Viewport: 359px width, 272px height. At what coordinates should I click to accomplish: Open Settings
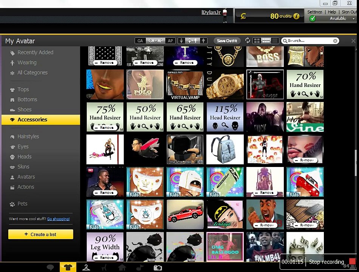coord(314,12)
